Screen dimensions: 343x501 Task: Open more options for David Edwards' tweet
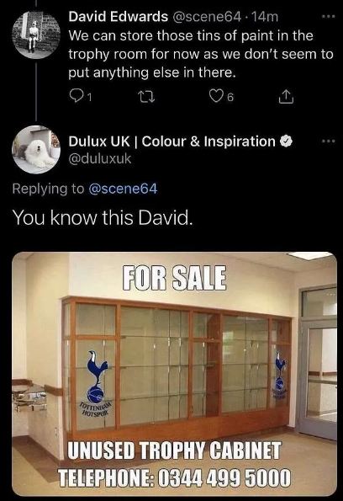click(329, 16)
